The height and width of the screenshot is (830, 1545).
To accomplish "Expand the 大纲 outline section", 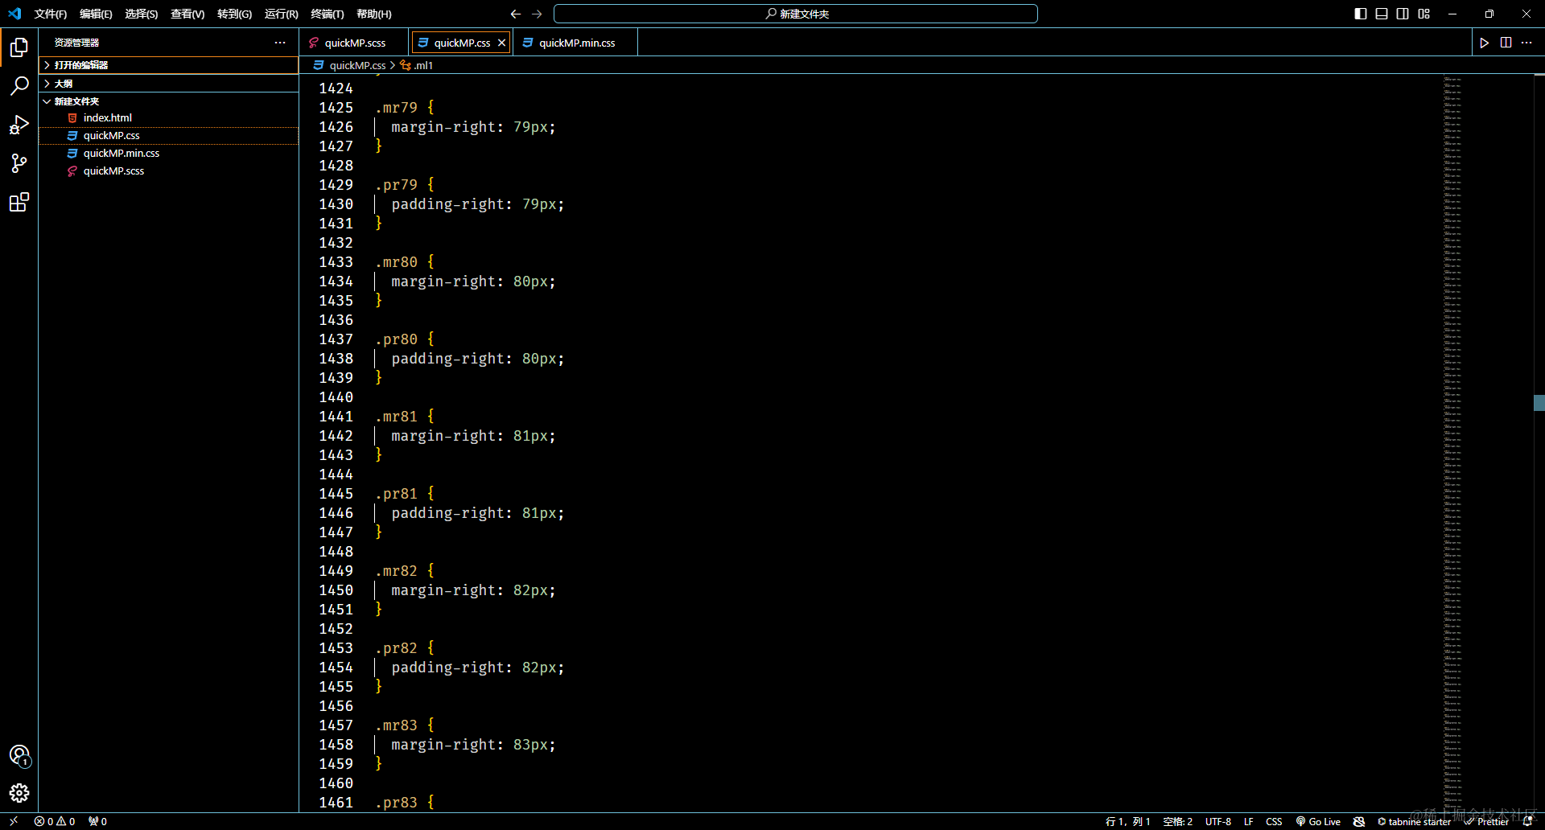I will pyautogui.click(x=169, y=84).
